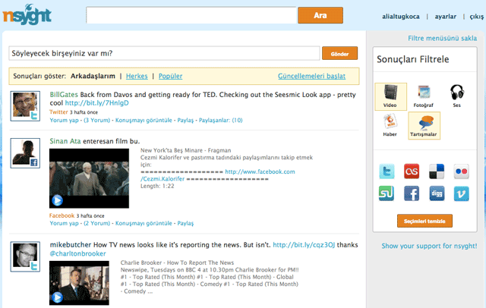Click the Facebook source label on Sinan Ata post
This screenshot has width=486, height=308.
[62, 215]
